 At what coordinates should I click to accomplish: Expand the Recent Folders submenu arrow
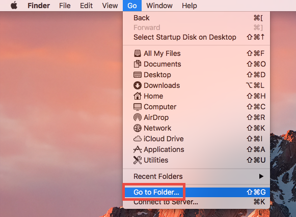(x=261, y=176)
